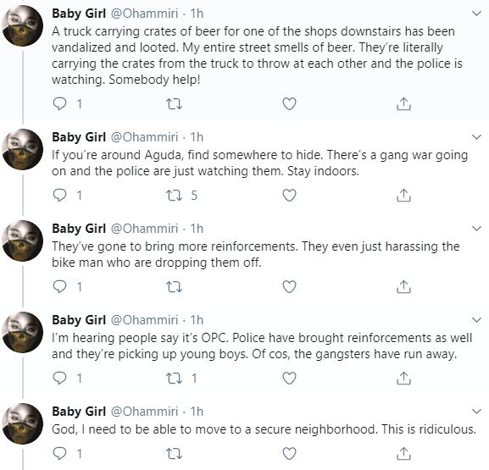Open the @Ohammiri handle on first tweet
This screenshot has height=470, width=489.
point(145,14)
